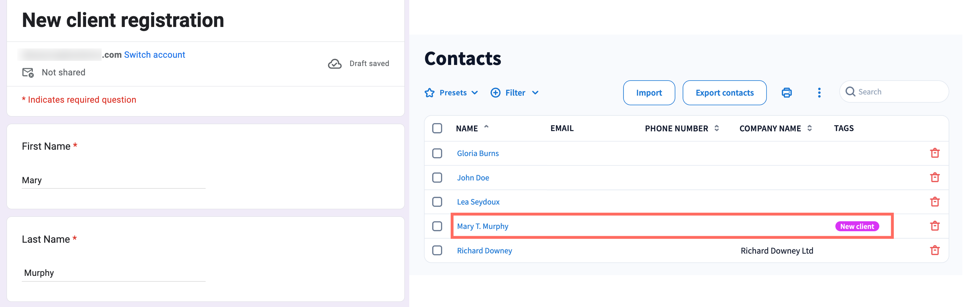Expand the Presets dropdown
Screen dimensions: 963x307
coord(451,93)
